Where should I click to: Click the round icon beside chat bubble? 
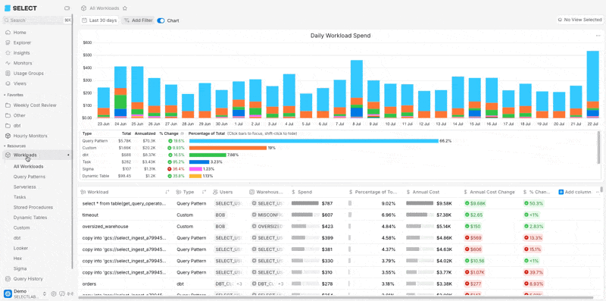coord(54,294)
